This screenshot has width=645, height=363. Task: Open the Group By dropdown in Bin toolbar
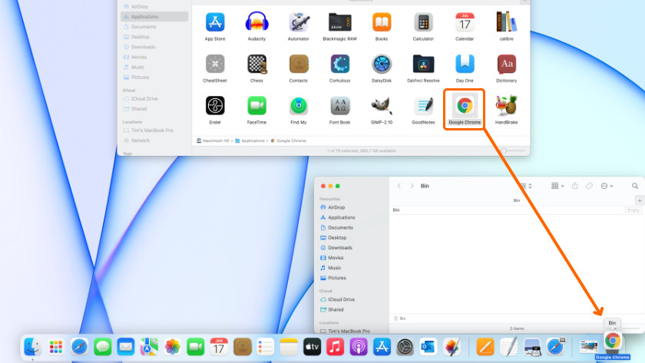pyautogui.click(x=557, y=186)
